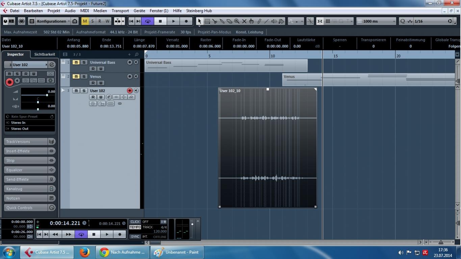Viewport: 461px width, 259px height.
Task: Open the Audio menu
Action: [70, 11]
